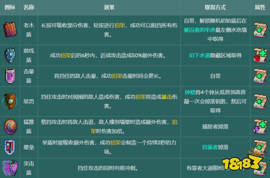Viewport: 270px width, 178px height.
Task: Open the 旧下水道 link
Action: coord(199,55)
